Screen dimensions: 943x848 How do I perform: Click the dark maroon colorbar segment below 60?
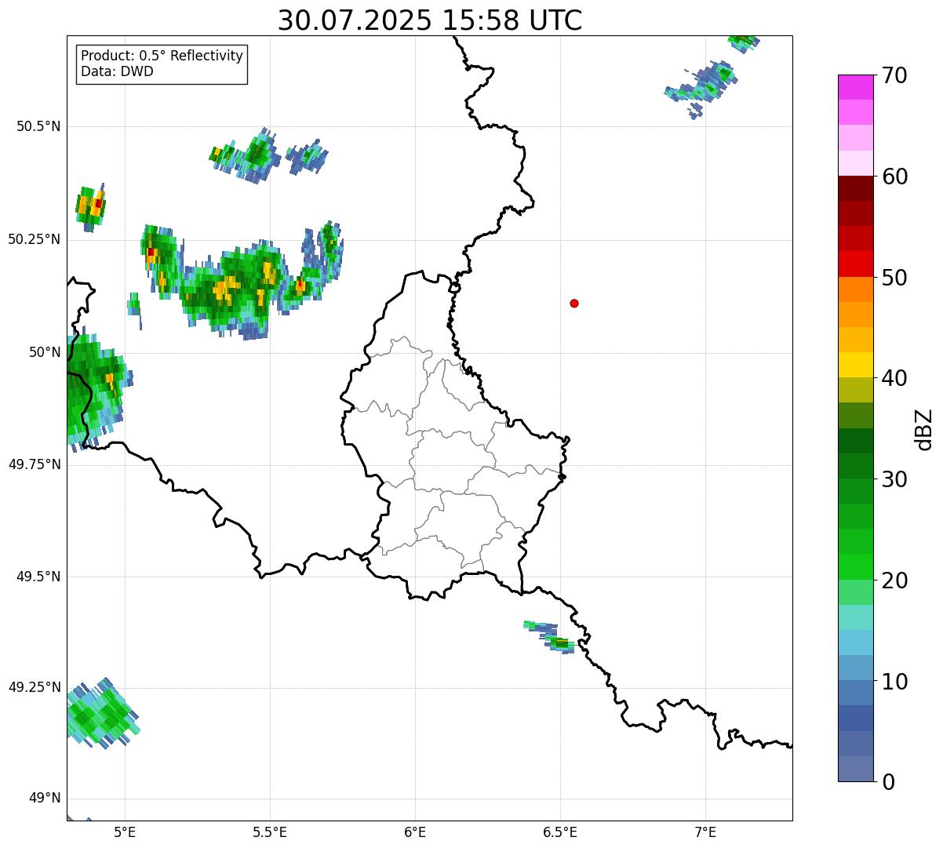tap(855, 188)
